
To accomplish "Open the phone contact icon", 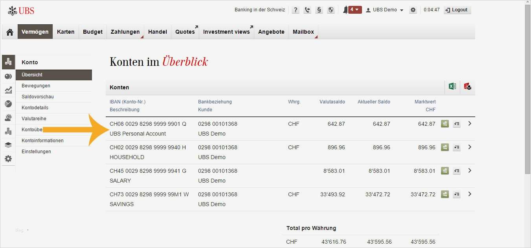I will pos(307,10).
